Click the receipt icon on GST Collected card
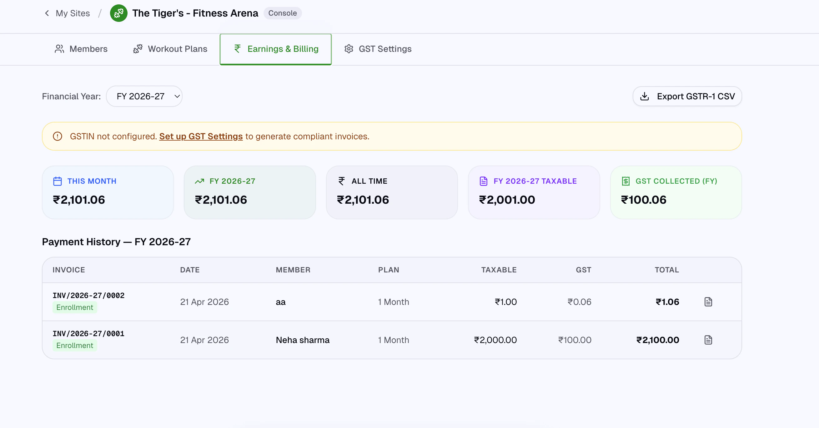The height and width of the screenshot is (428, 819). pos(626,181)
